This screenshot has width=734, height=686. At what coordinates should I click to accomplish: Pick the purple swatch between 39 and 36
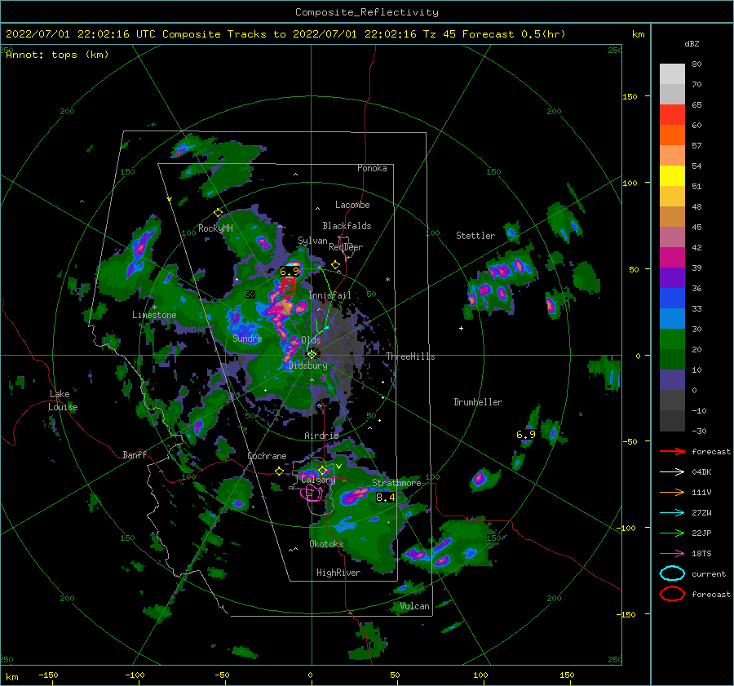pos(672,278)
